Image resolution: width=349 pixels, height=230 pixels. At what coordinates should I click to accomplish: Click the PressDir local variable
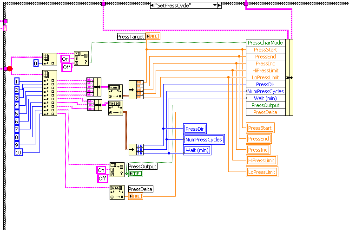point(195,128)
